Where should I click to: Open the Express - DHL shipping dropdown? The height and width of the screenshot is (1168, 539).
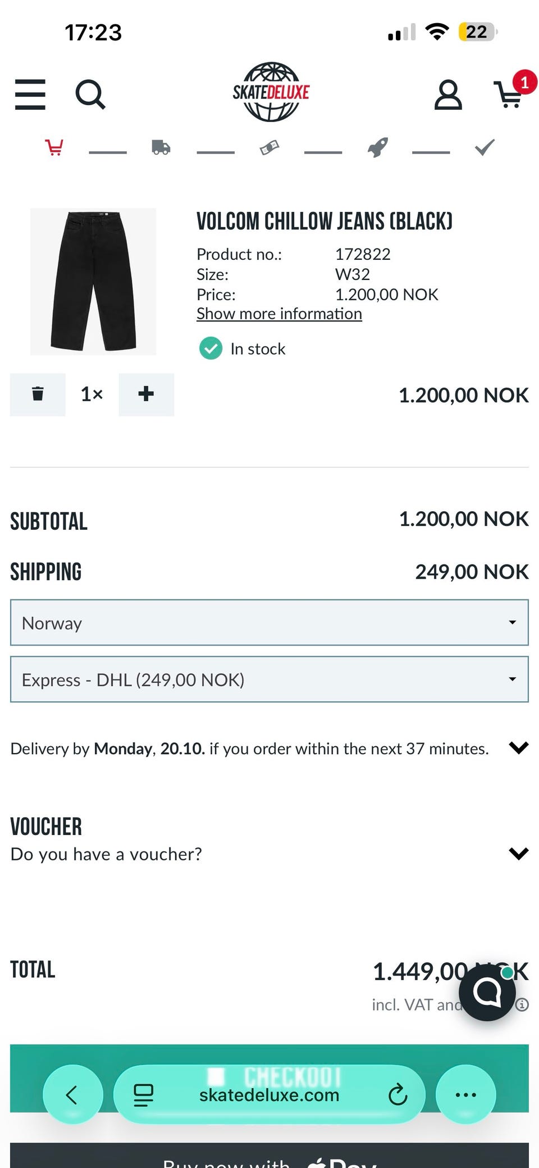coord(269,679)
